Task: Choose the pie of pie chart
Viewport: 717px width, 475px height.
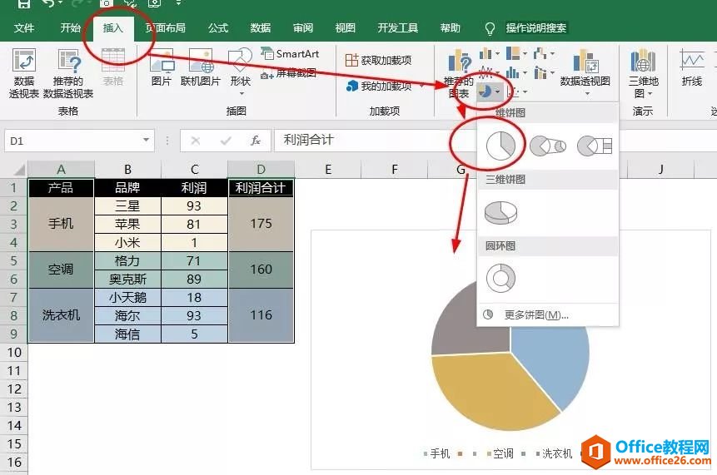Action: 547,146
